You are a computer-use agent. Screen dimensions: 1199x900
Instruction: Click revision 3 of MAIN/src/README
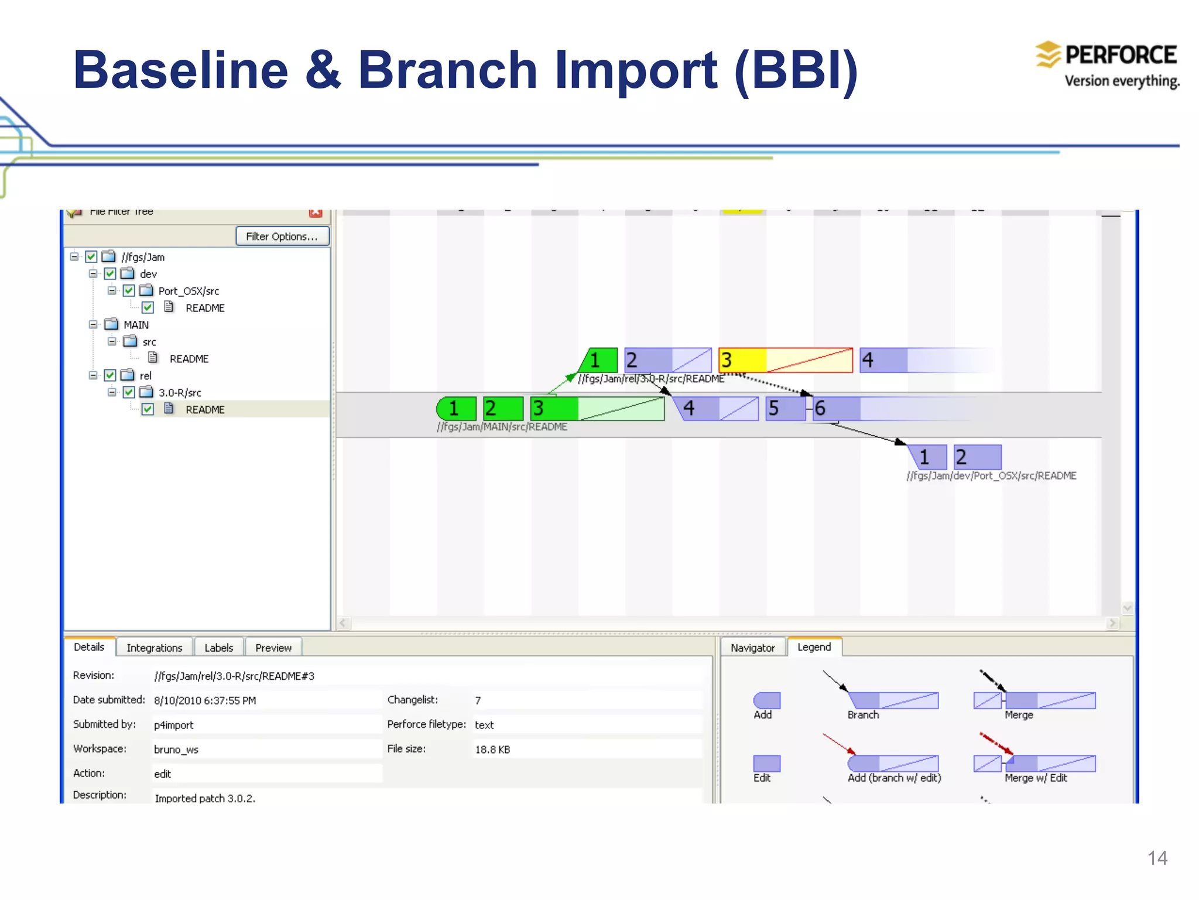[x=598, y=408]
